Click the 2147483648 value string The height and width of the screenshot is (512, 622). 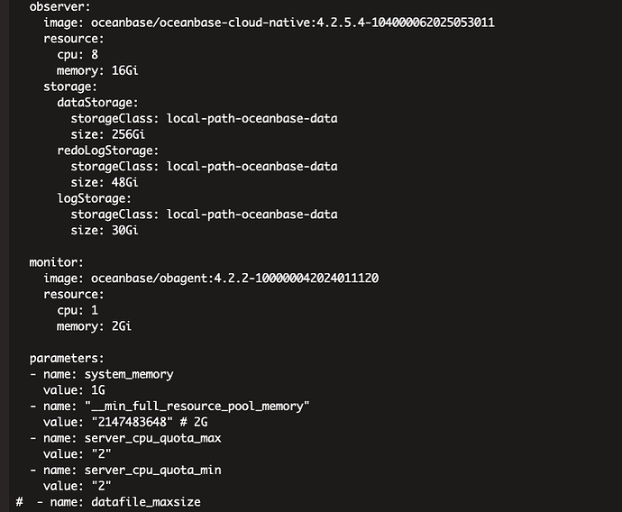coord(133,422)
